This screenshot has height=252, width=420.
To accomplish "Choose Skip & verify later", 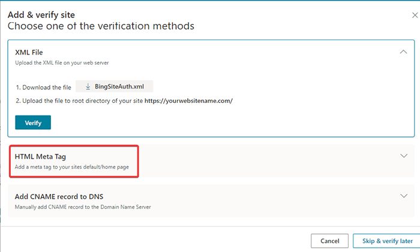I will click(387, 241).
